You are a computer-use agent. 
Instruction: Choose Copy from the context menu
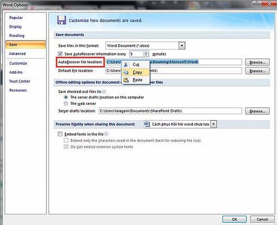(136, 72)
